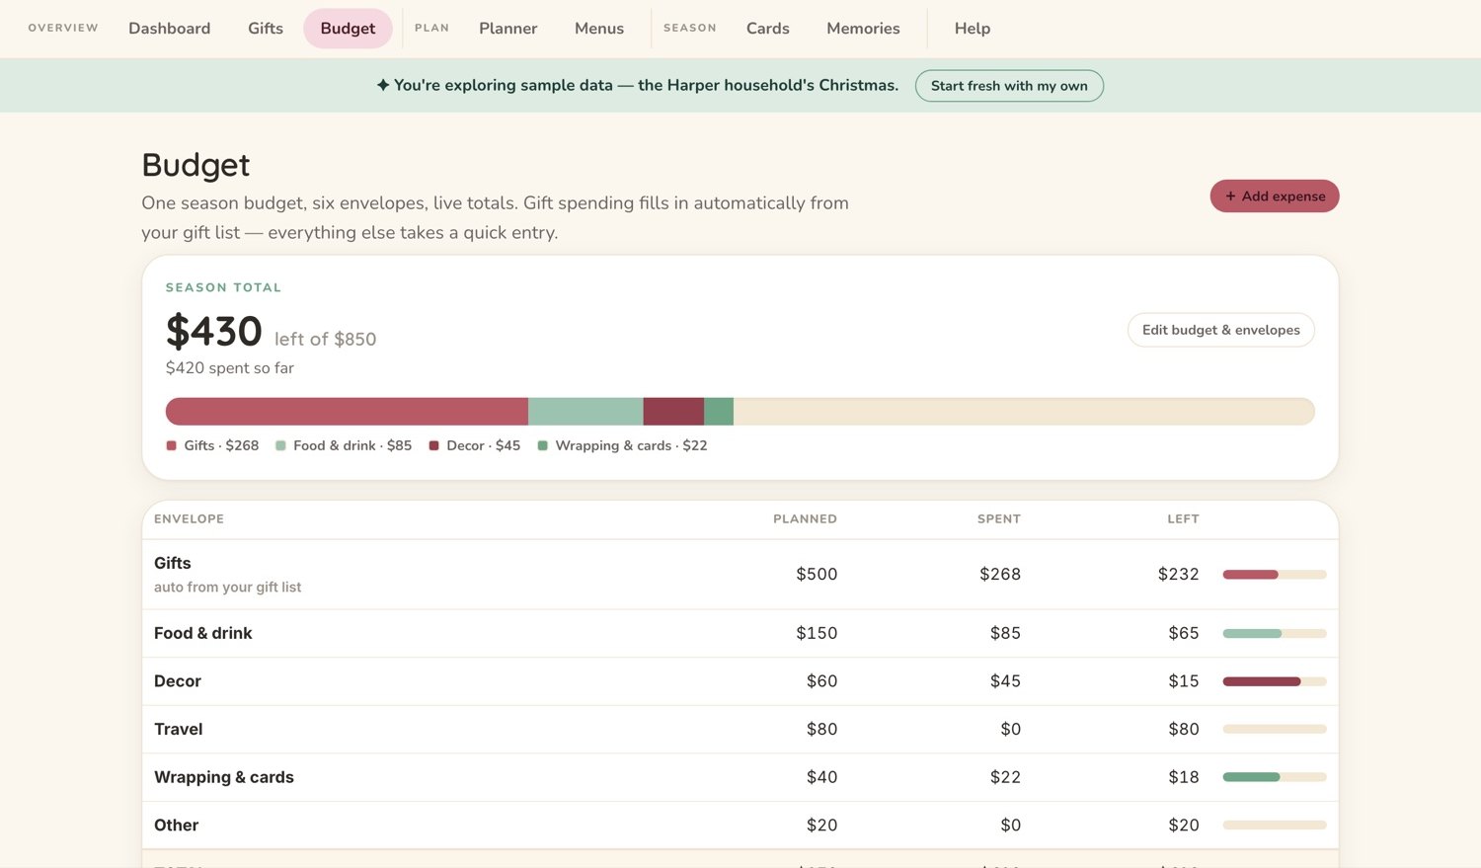Click the $232 left Gifts amount
The width and height of the screenshot is (1481, 868).
[1179, 575]
